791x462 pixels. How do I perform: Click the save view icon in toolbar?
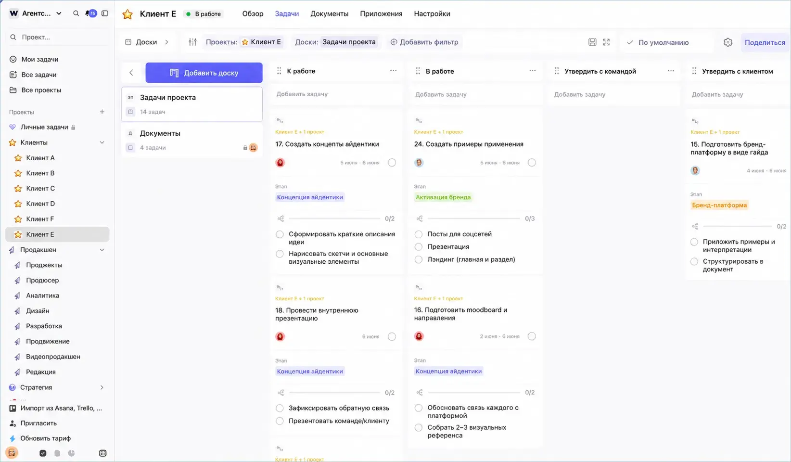[592, 42]
